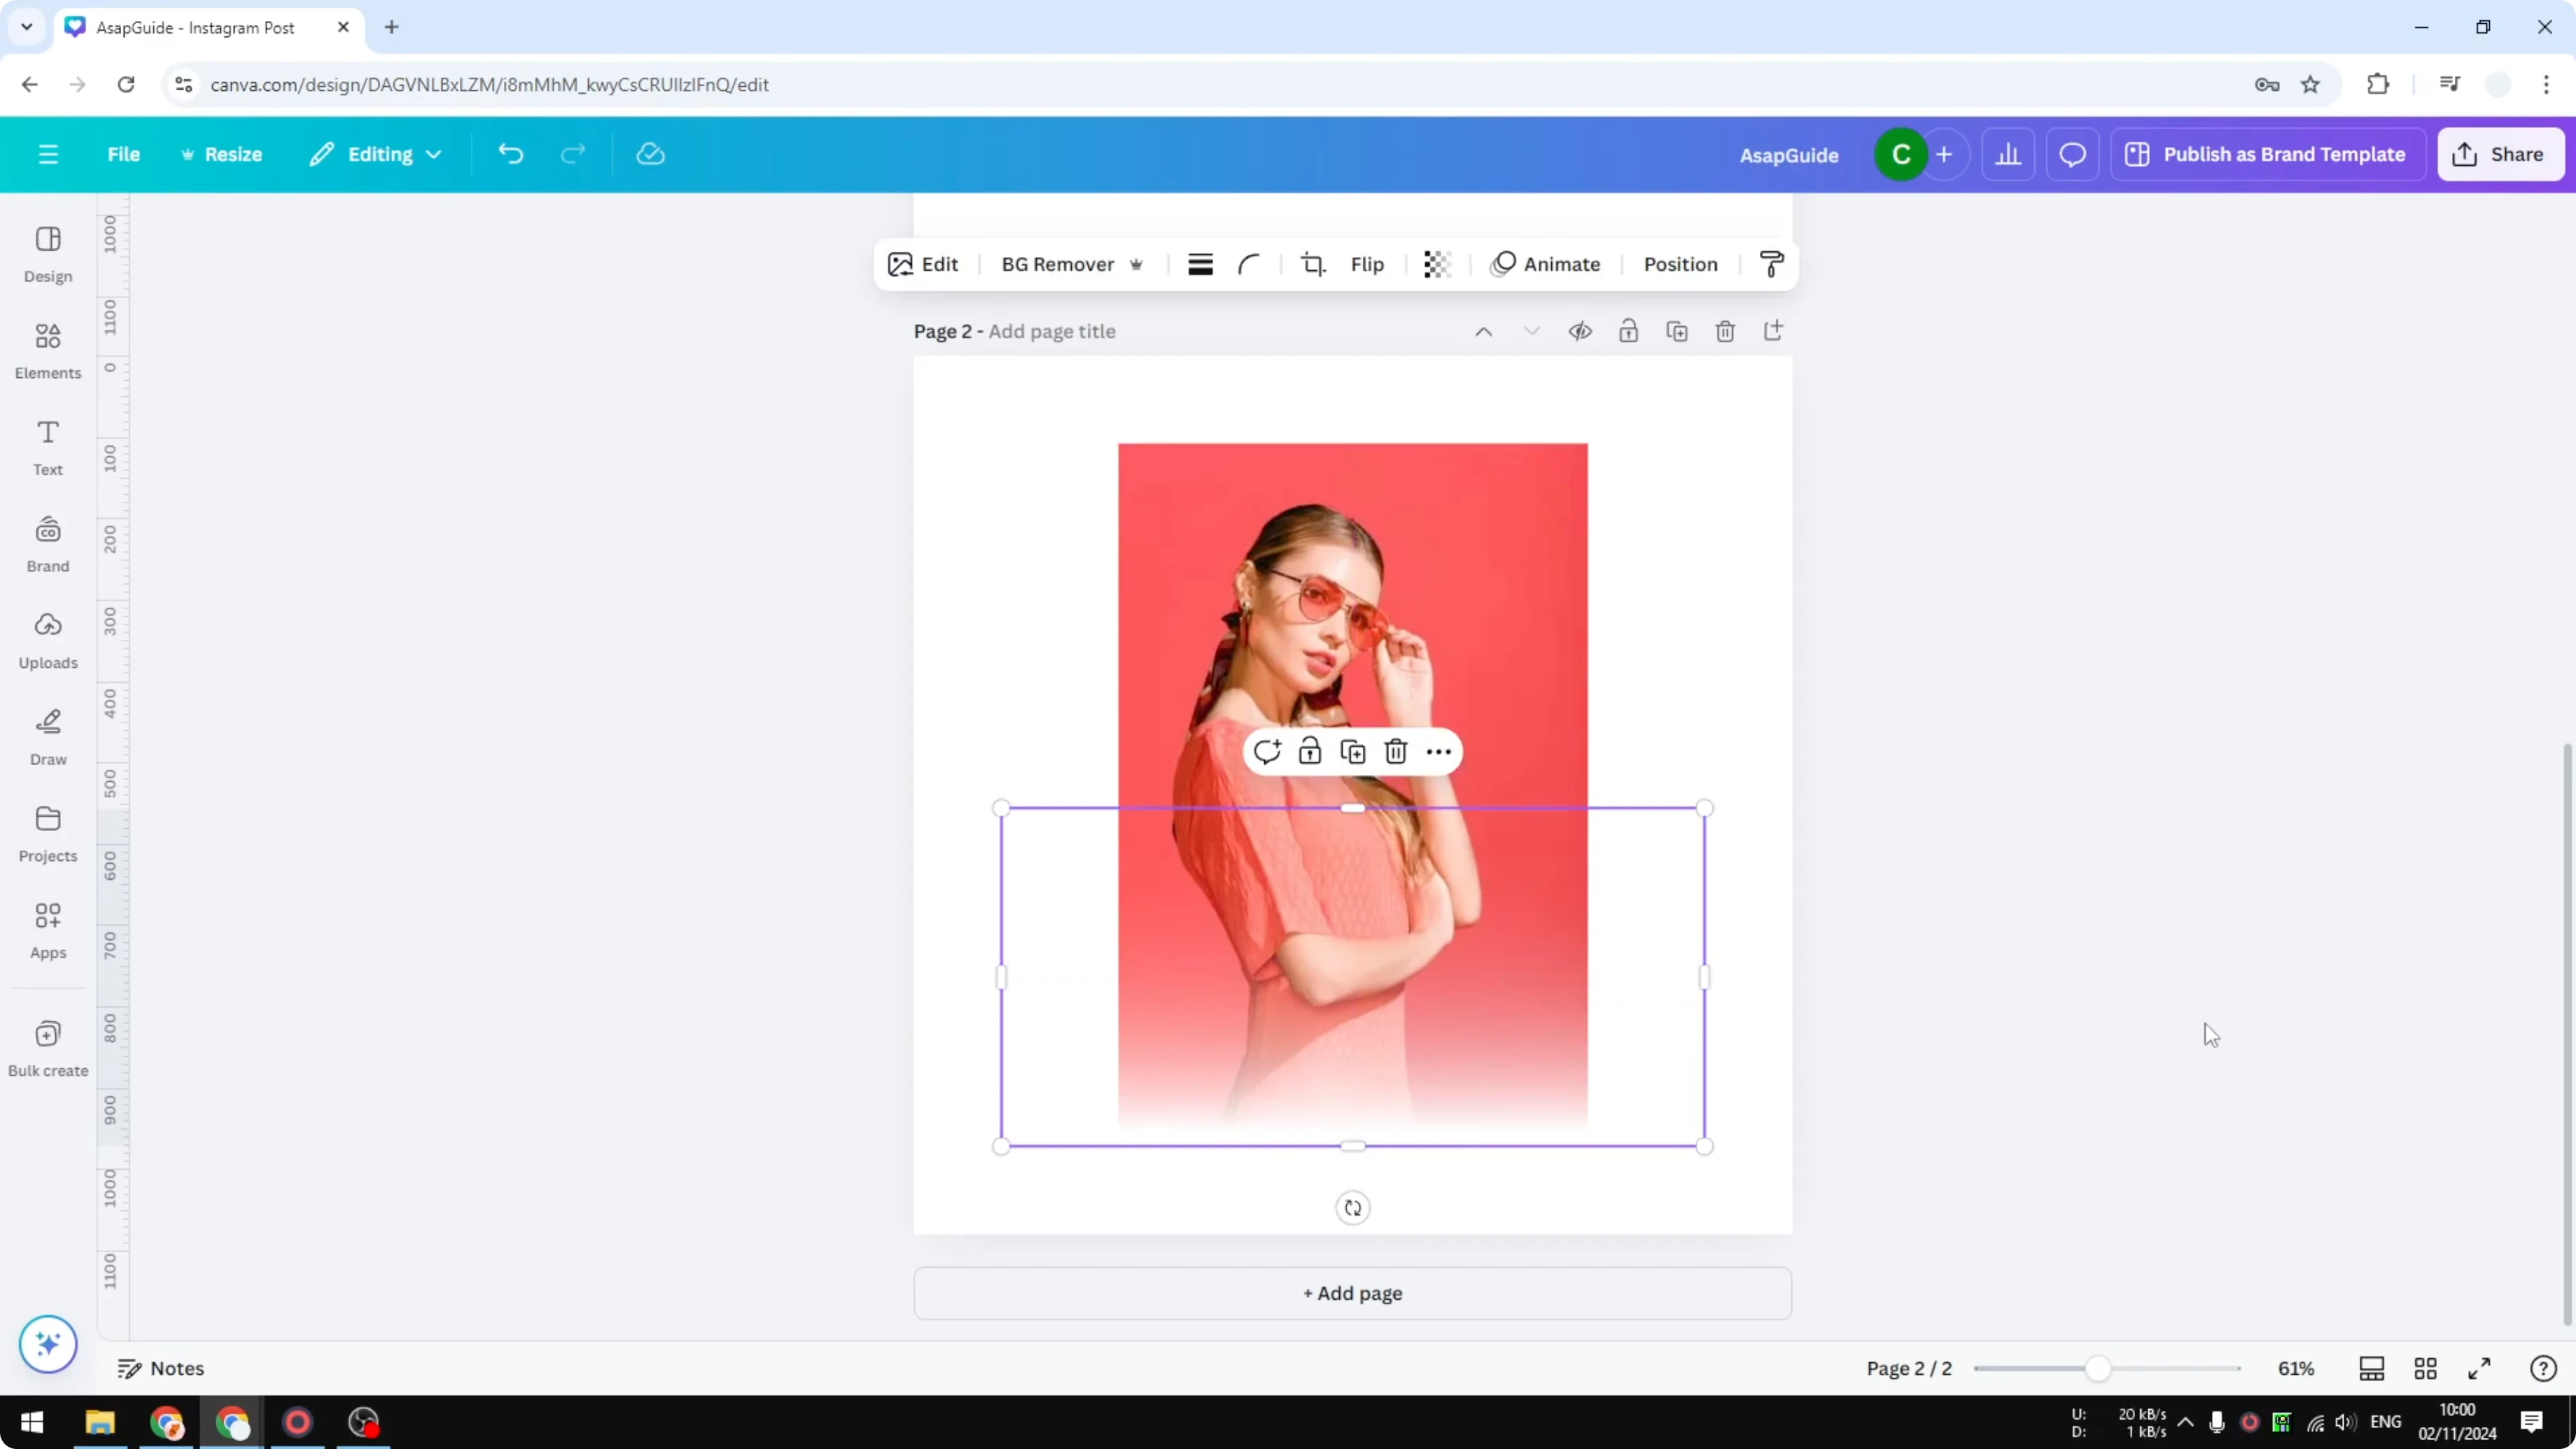Delete the selected image using trash icon
Viewport: 2576px width, 1449px height.
click(1395, 750)
